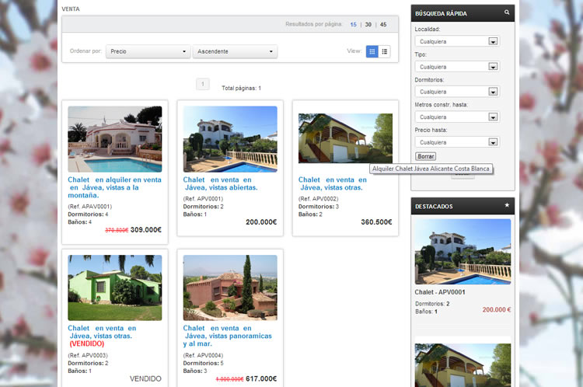The height and width of the screenshot is (387, 583).
Task: Show 15 results per page
Action: click(x=354, y=24)
